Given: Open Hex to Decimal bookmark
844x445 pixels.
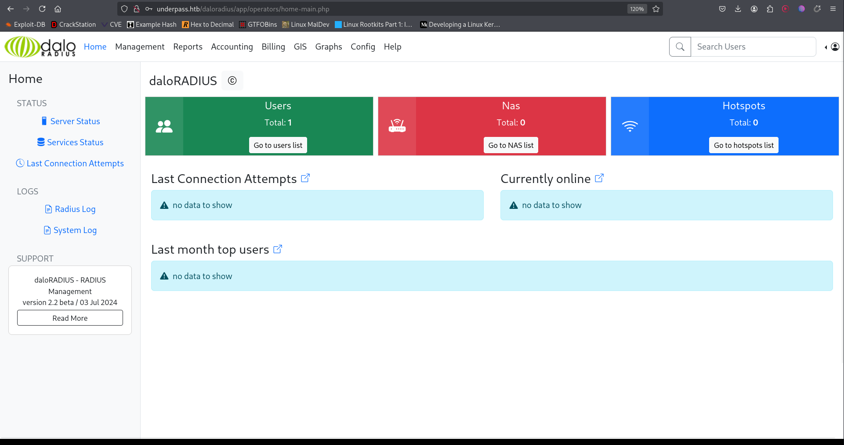Looking at the screenshot, I should pos(208,25).
